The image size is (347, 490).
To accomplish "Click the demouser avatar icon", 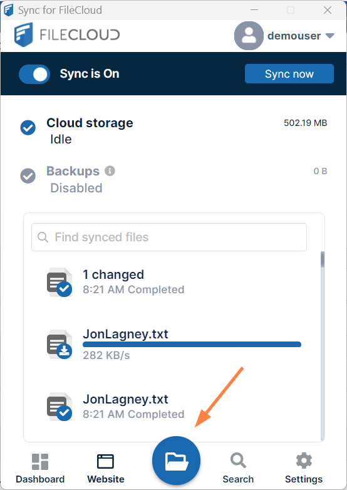I will point(249,36).
